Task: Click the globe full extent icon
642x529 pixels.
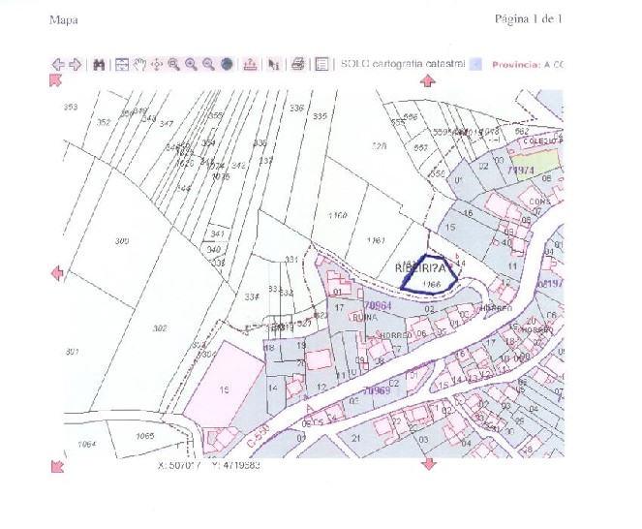Action: click(x=226, y=64)
